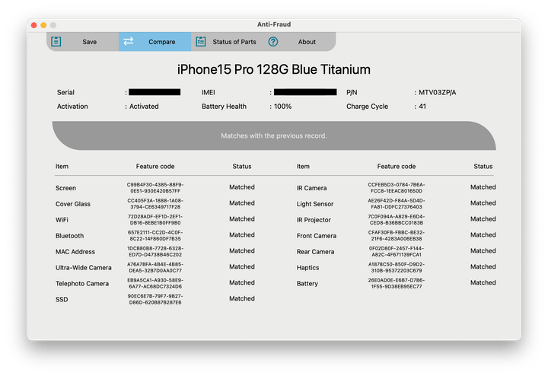Select the IR Projector item label
Screen dimensions: 548x376
(314, 220)
